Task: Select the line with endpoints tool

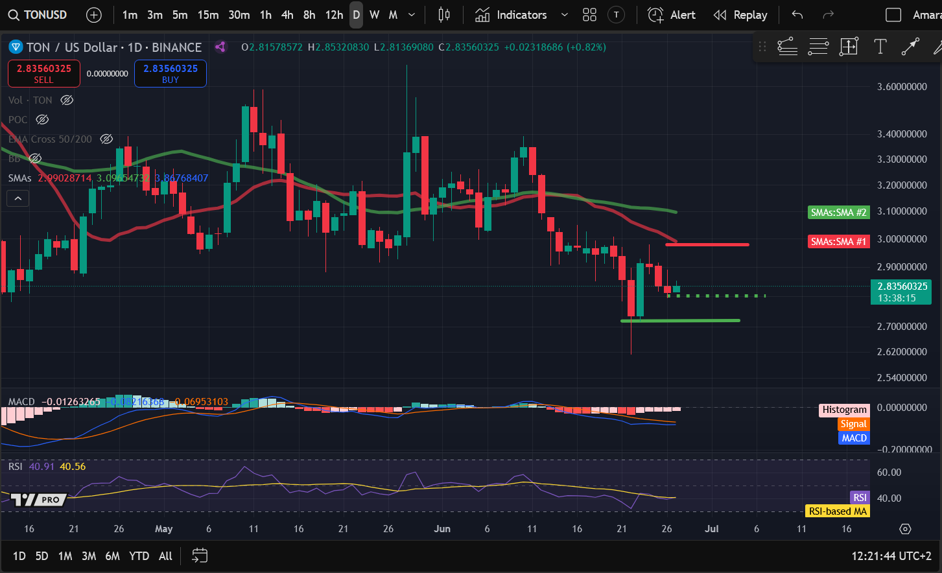Action: click(x=910, y=46)
